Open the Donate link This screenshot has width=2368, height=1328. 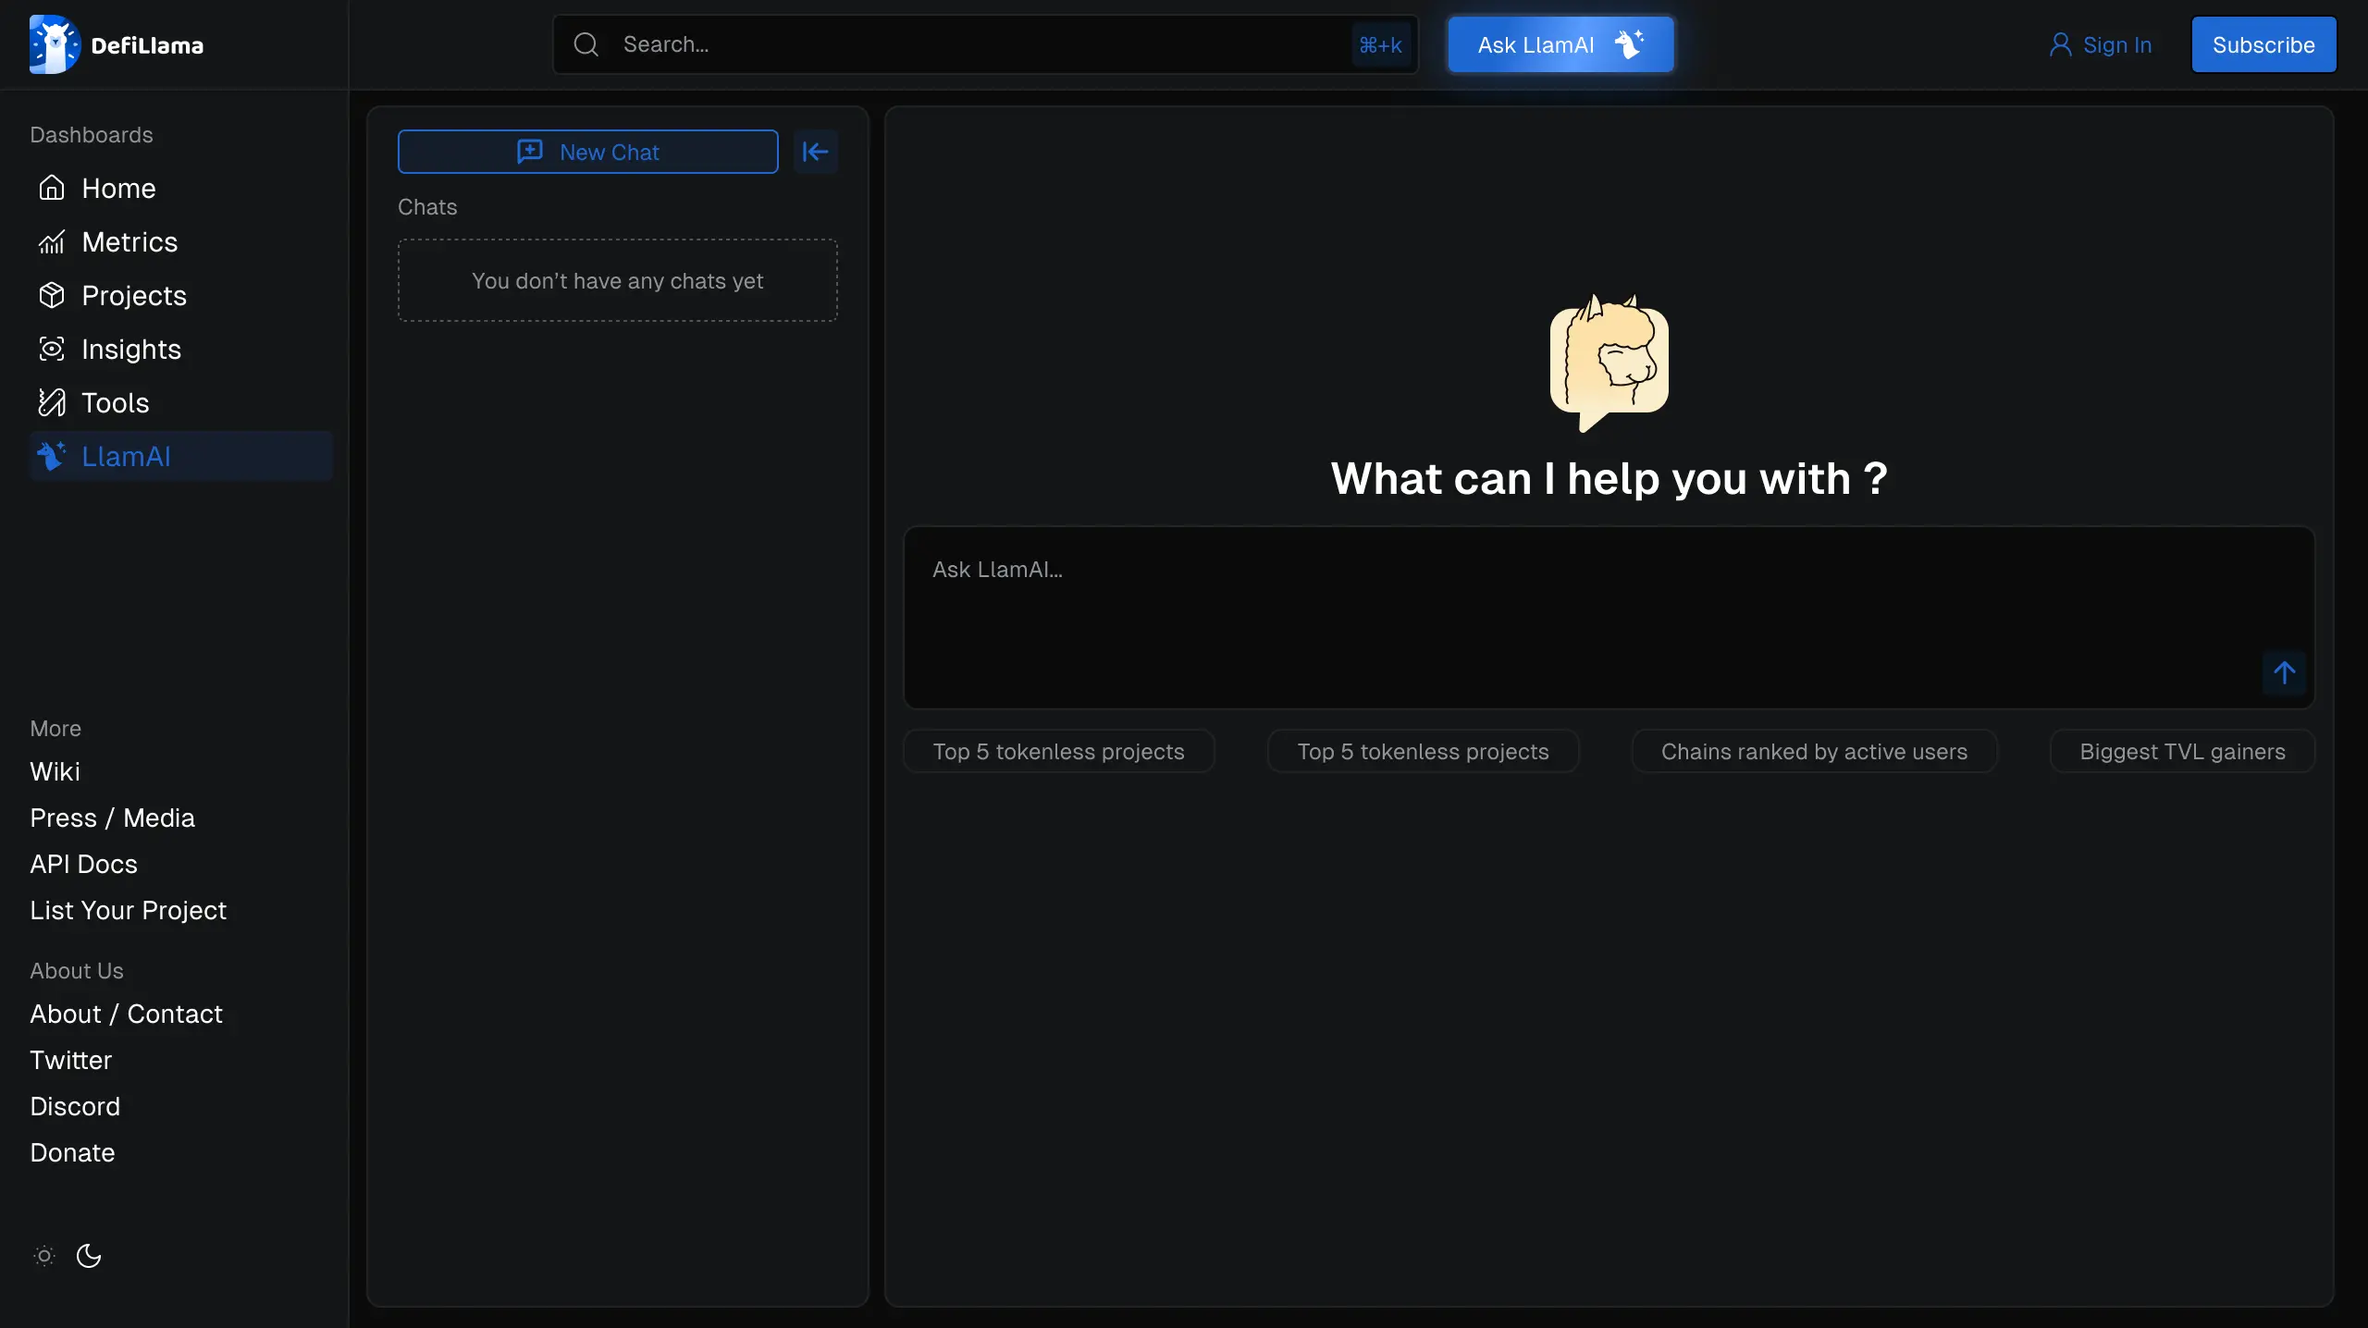(x=72, y=1152)
